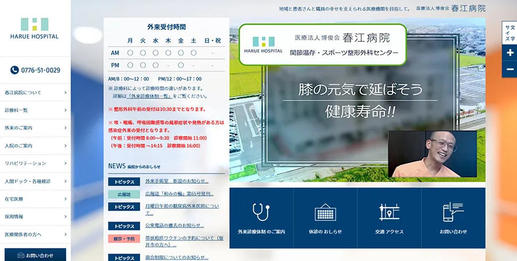Click AM/8:00〜12:00 hours text

(x=129, y=79)
